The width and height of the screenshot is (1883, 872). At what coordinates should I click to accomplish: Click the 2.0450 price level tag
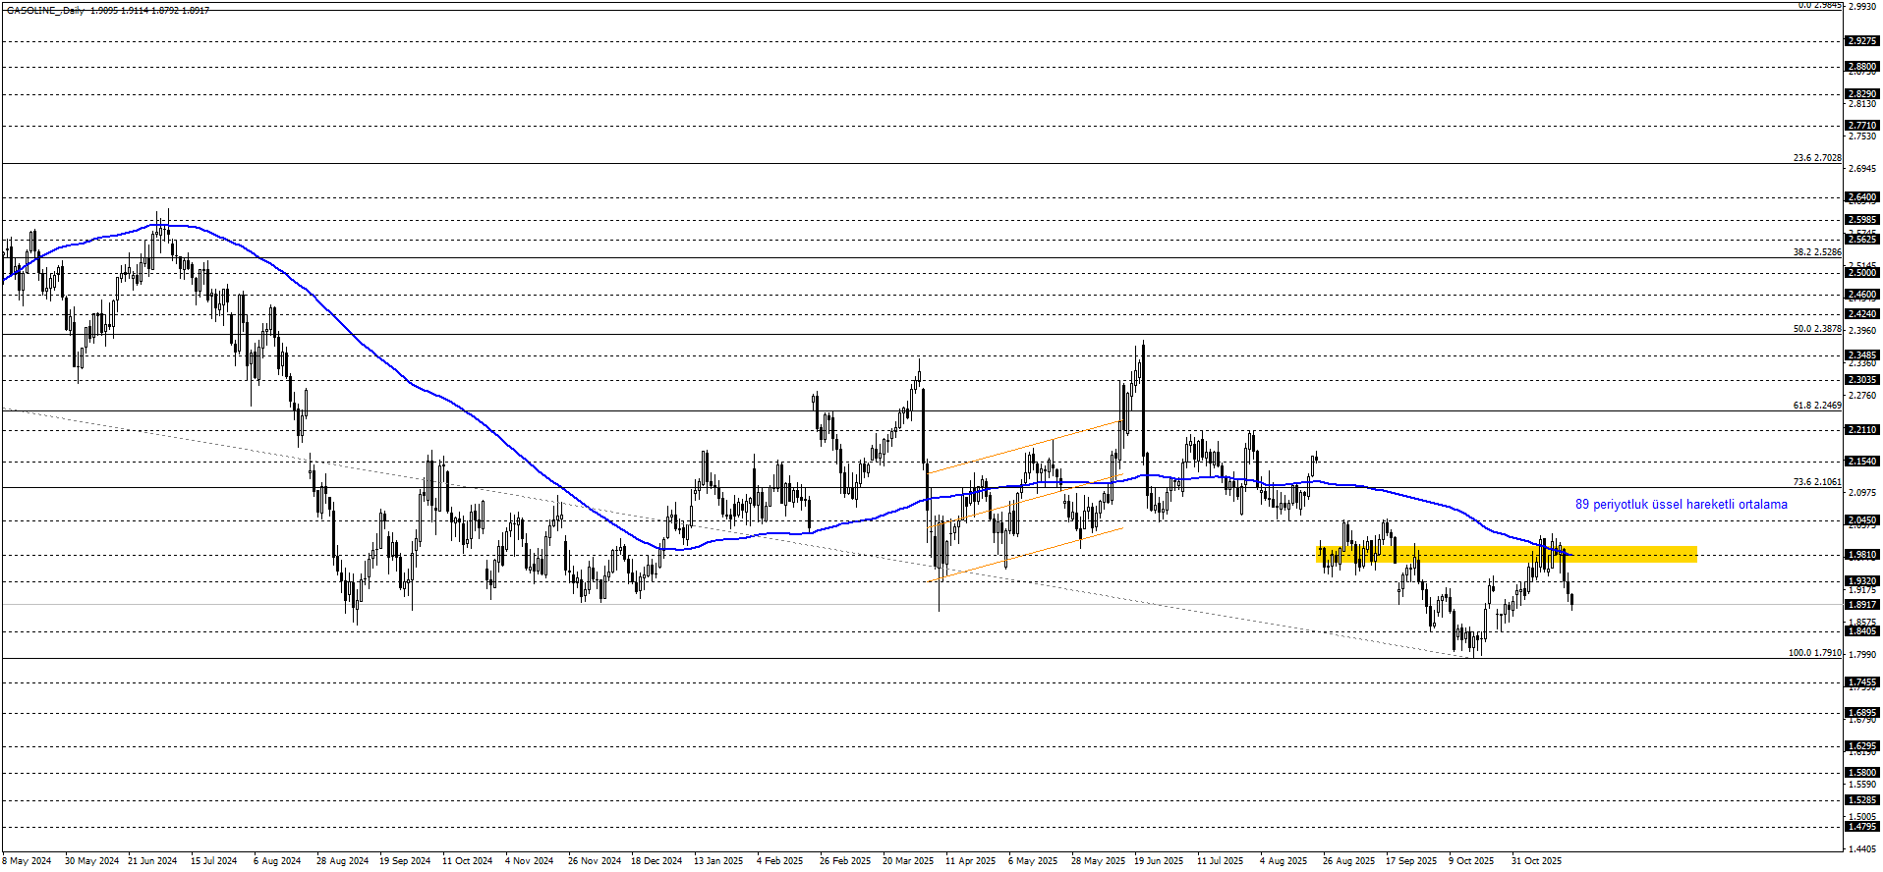coord(1862,520)
